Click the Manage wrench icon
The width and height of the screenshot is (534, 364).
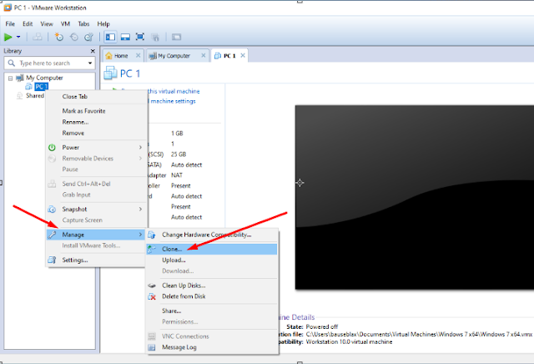[52, 235]
